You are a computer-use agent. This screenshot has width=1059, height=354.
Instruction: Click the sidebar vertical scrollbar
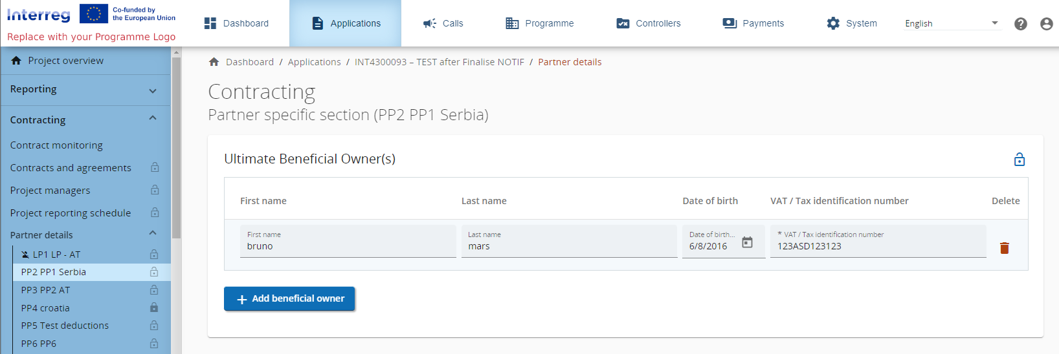click(x=176, y=149)
